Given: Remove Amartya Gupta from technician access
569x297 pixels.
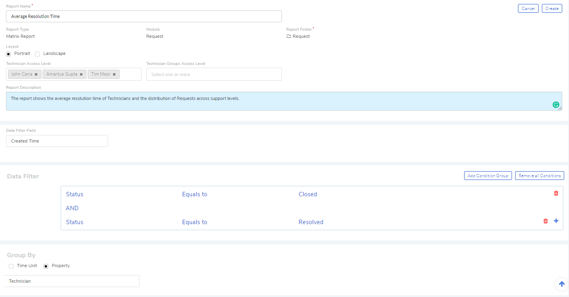Looking at the screenshot, I should point(81,74).
